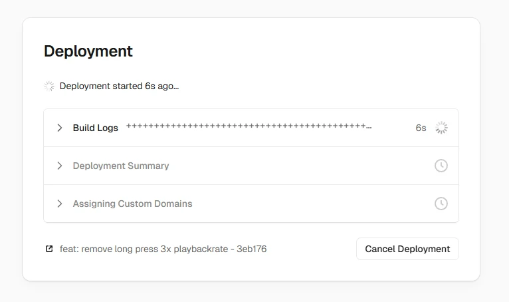Click the Assigning Custom Domains clock icon
The image size is (509, 302).
441,204
